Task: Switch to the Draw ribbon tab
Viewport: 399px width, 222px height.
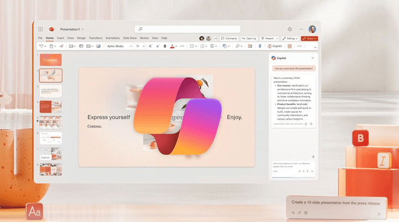Action: coord(71,38)
